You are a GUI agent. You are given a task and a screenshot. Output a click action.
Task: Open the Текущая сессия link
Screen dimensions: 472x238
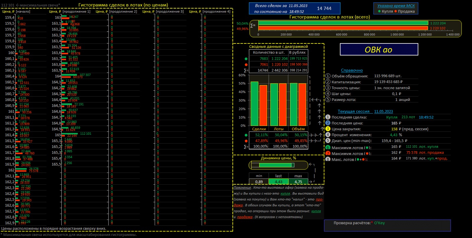pos(353,111)
